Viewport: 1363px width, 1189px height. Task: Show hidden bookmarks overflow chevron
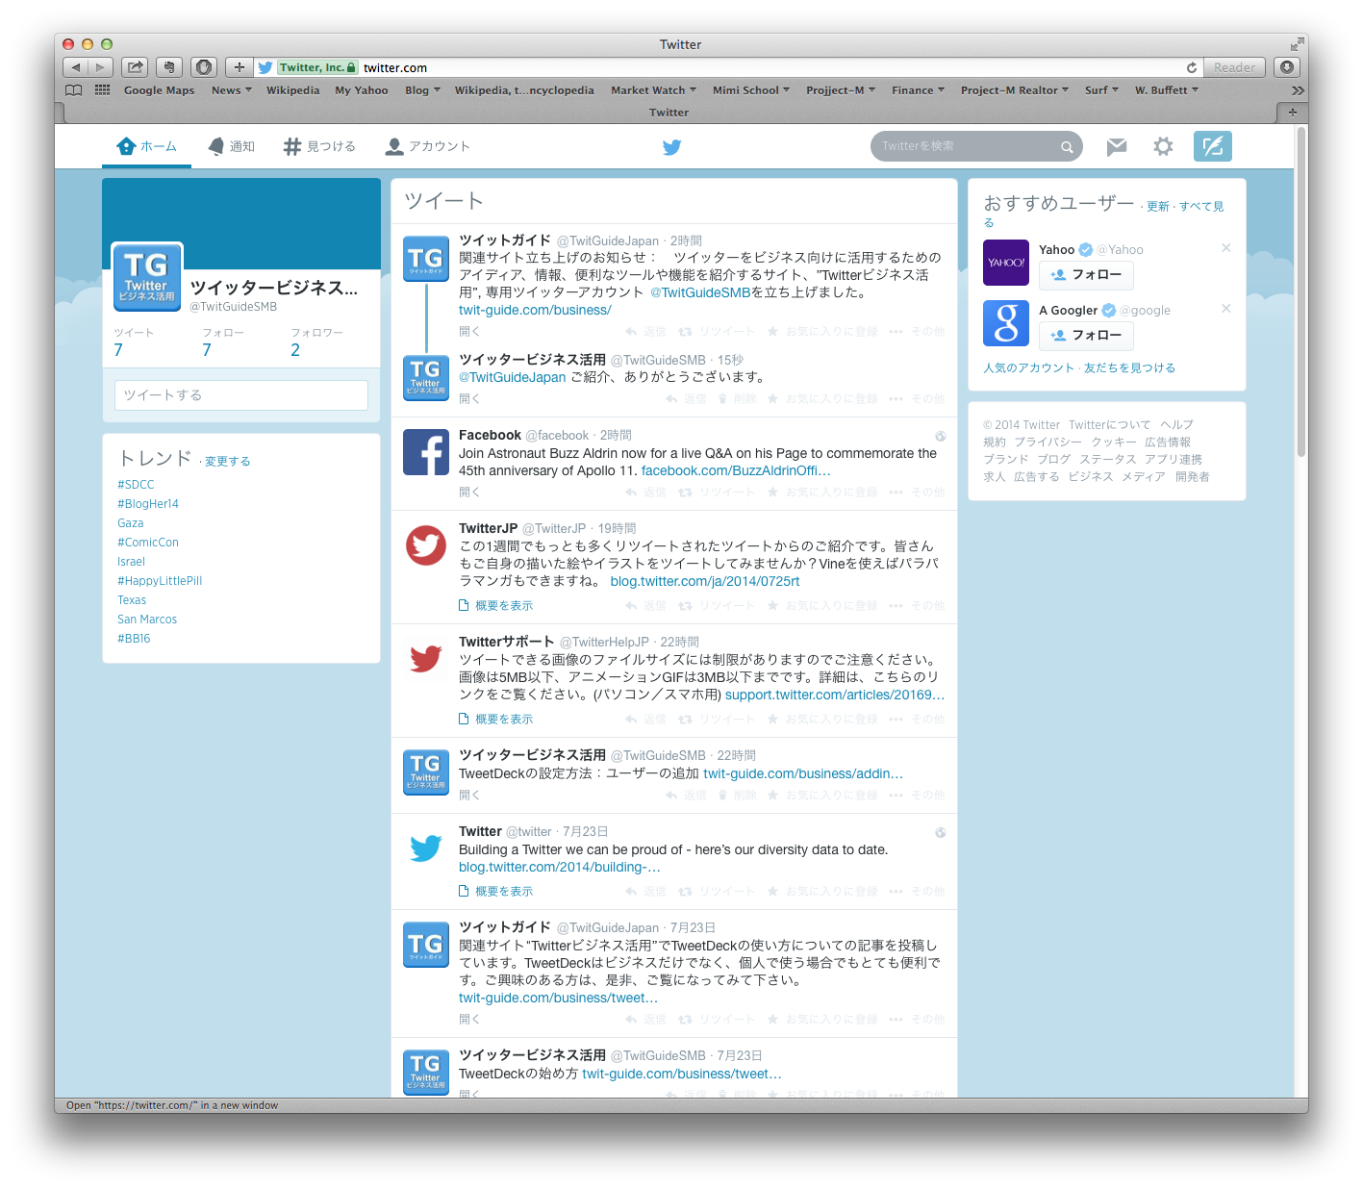coord(1298,90)
